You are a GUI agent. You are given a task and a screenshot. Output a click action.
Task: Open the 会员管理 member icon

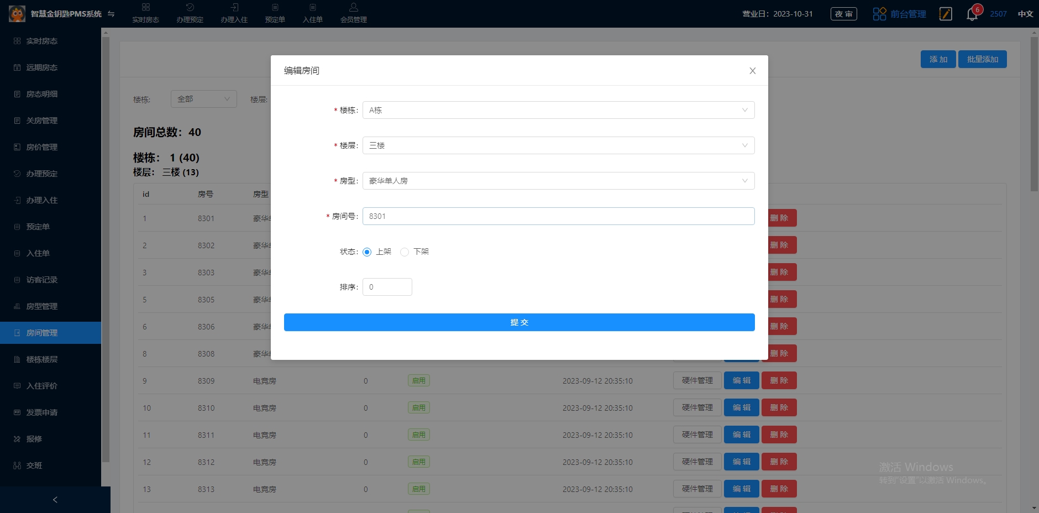[x=354, y=8]
